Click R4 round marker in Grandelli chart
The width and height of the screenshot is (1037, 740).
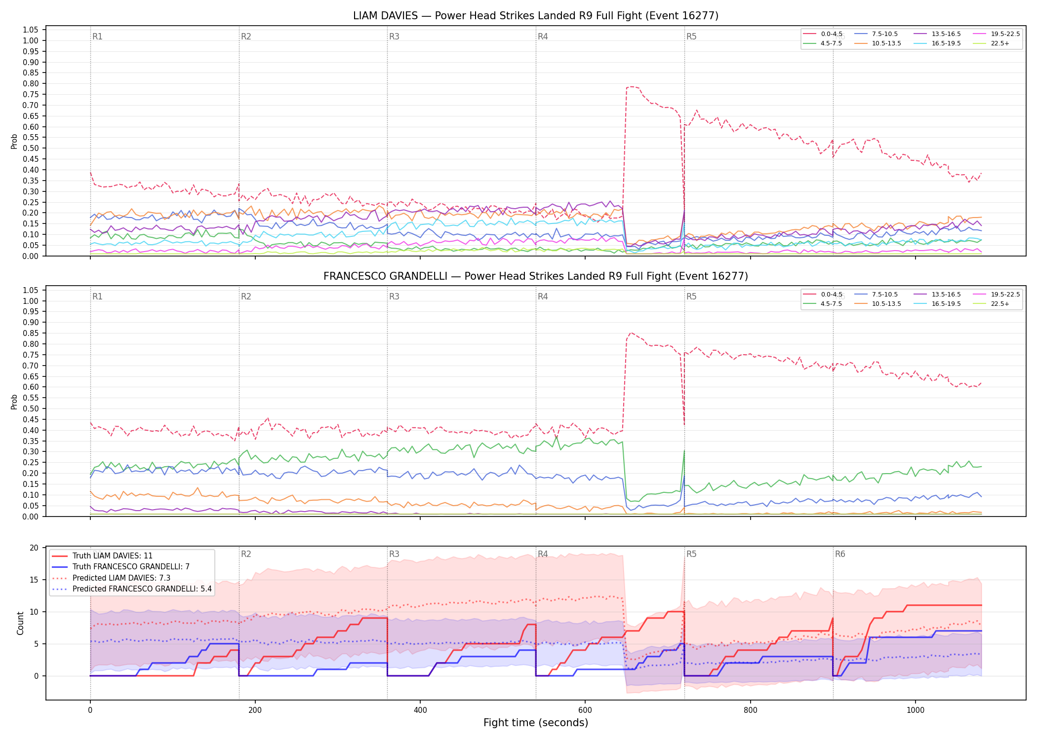coord(543,296)
